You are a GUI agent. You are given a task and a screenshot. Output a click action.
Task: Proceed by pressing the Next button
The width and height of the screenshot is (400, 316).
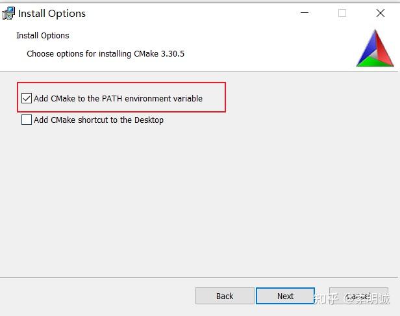[286, 296]
